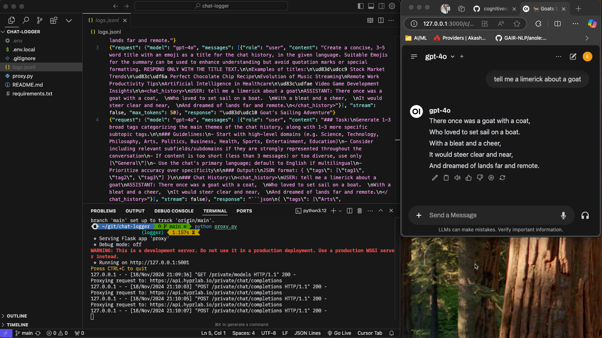Open the AI/ML bookmarks folder
The height and width of the screenshot is (338, 602).
click(x=416, y=38)
